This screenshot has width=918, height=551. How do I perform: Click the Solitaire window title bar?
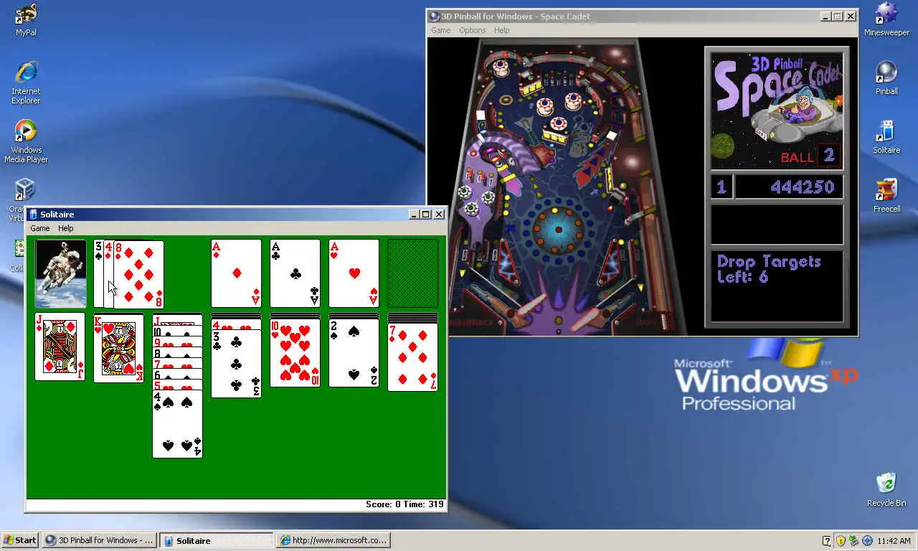[236, 215]
